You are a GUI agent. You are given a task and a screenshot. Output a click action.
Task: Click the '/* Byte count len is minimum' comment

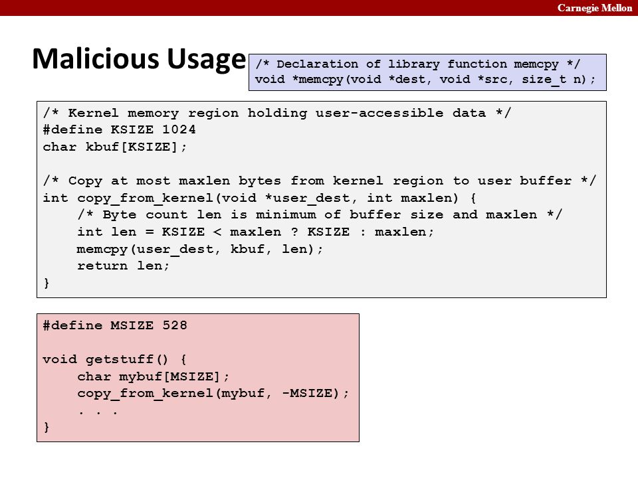pyautogui.click(x=320, y=214)
